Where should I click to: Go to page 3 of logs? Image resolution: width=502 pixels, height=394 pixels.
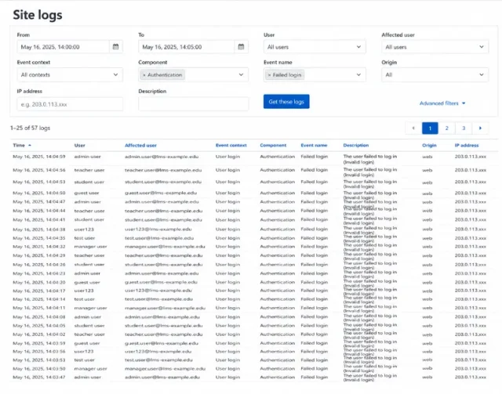click(x=464, y=128)
